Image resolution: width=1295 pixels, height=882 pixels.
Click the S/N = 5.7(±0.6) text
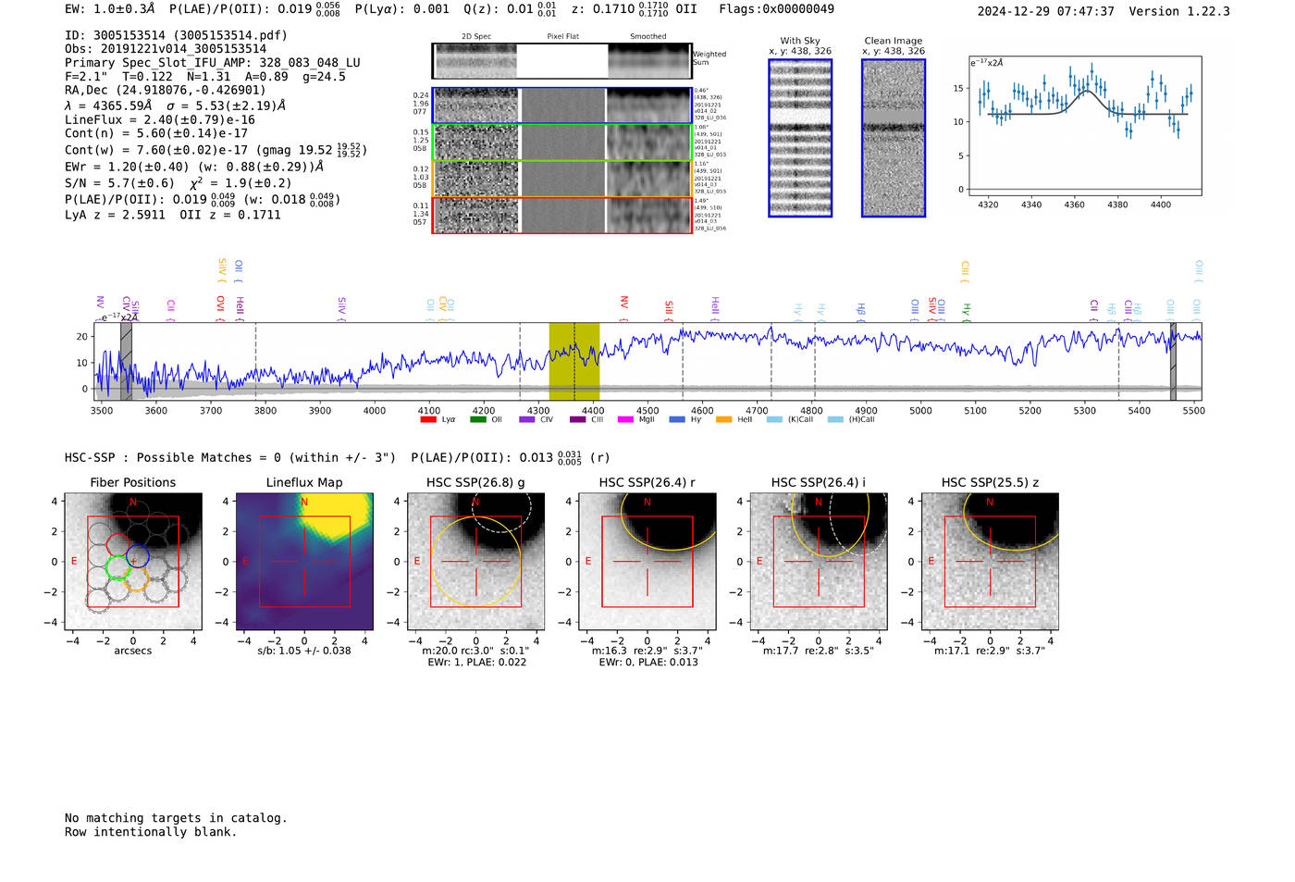click(x=119, y=183)
